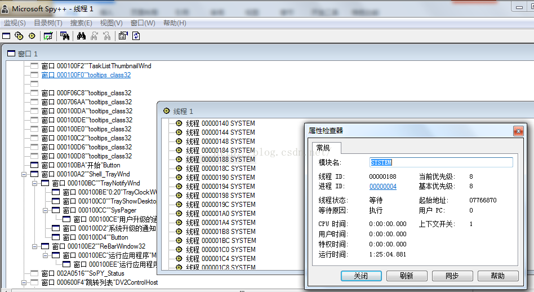Select thread row 00000144 SYSTEM
Image resolution: width=534 pixels, height=292 pixels.
tap(220, 132)
